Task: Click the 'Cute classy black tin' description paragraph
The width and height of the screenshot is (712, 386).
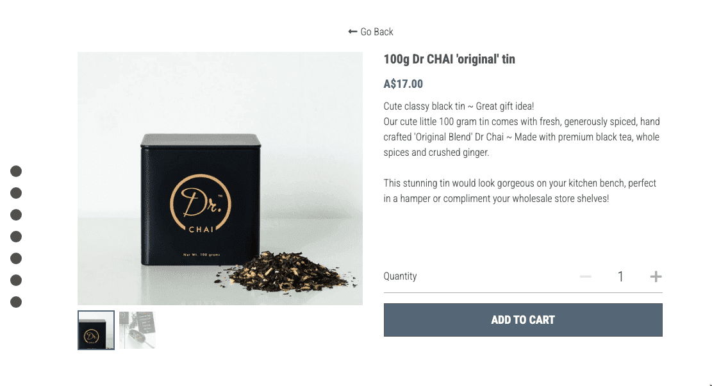Action: pyautogui.click(x=522, y=130)
